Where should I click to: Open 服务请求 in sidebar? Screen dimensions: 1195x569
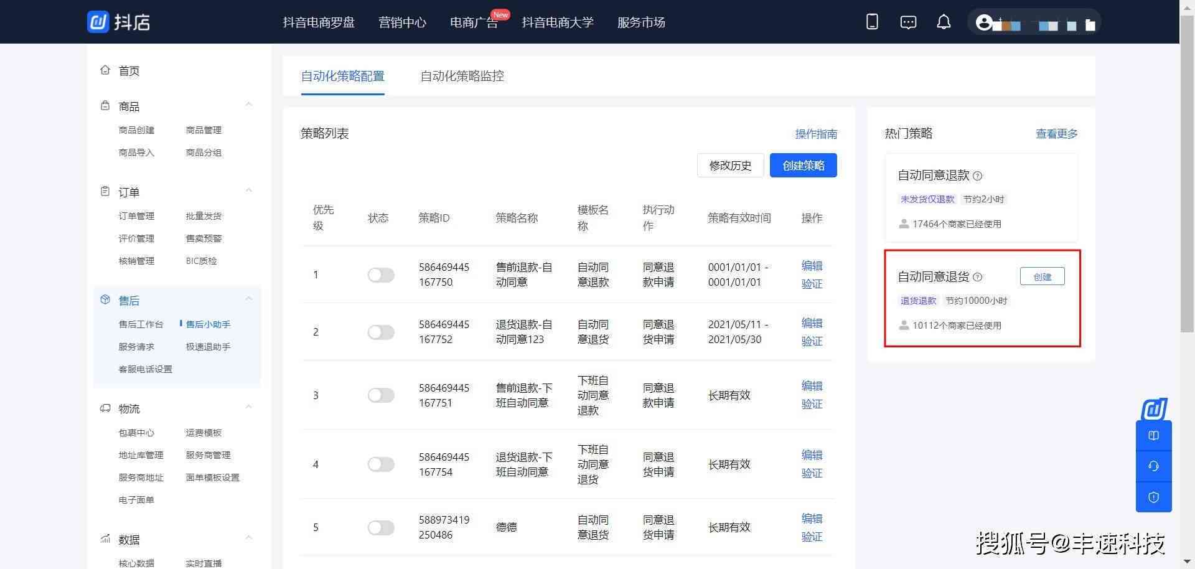[x=136, y=347]
